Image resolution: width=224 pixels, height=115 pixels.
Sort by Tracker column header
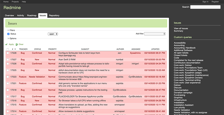point(23,49)
